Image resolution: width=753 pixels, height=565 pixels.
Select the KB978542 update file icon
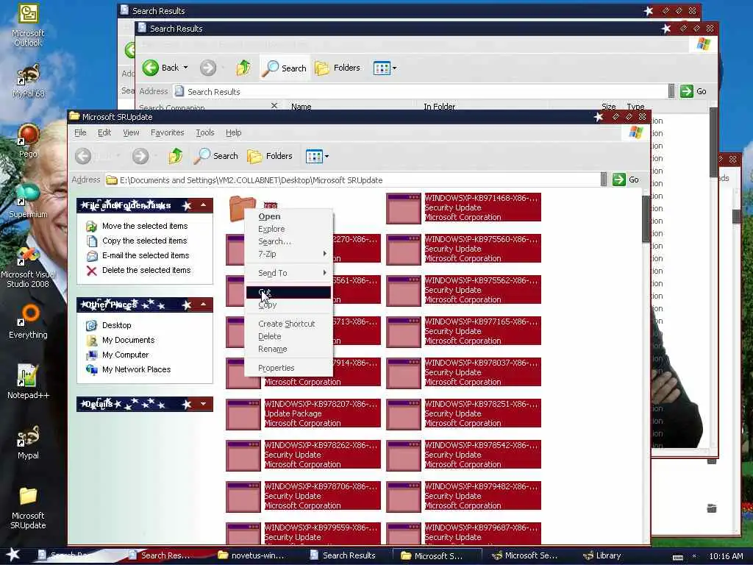tap(404, 455)
